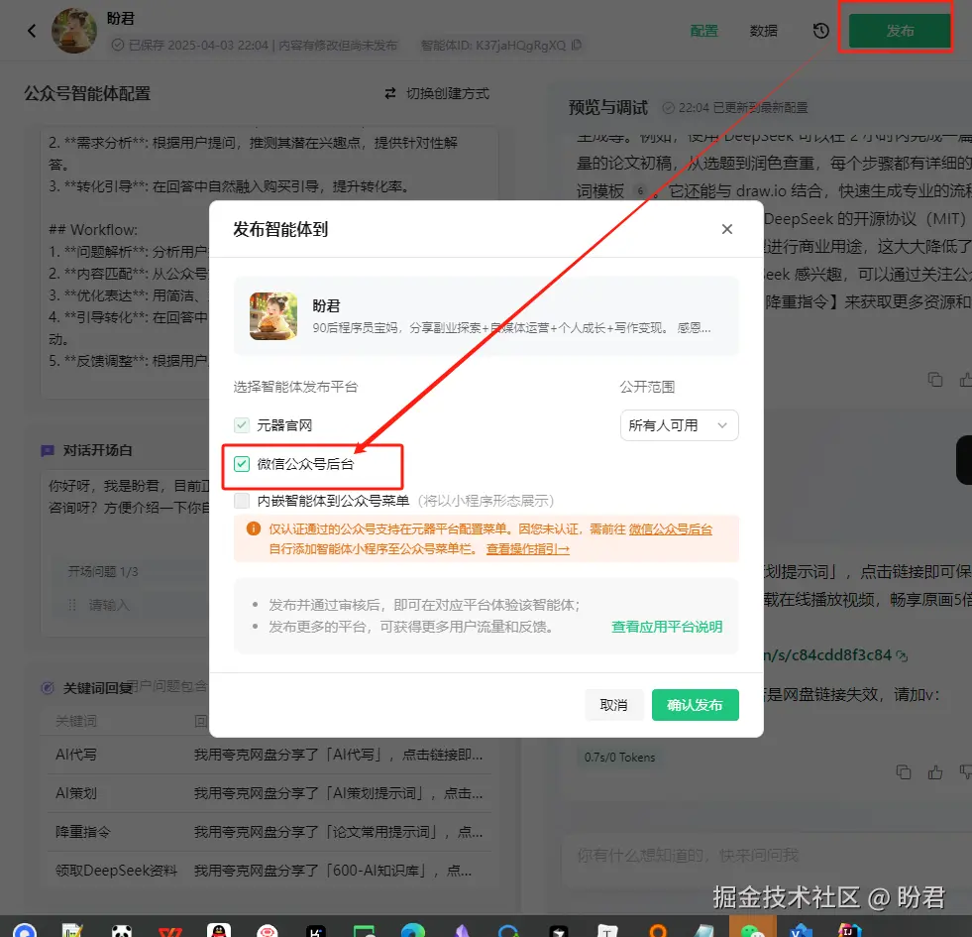The image size is (972, 937).
Task: Click the drag handle beside 请输入
Action: (72, 605)
